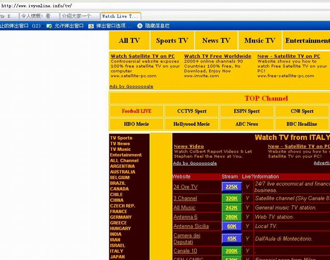Select INDIA in the country list
The height and width of the screenshot is (260, 330).
(116, 235)
